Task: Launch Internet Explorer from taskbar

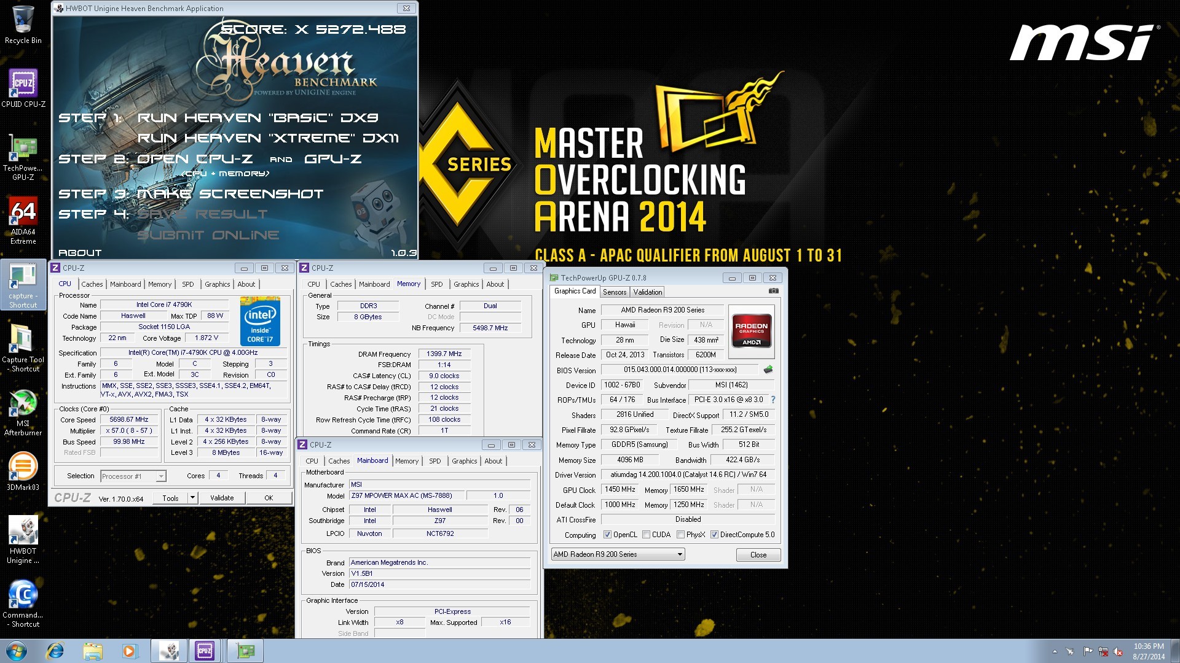Action: [x=55, y=651]
